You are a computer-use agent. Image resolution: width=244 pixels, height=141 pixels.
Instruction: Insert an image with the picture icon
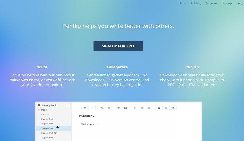125,108
